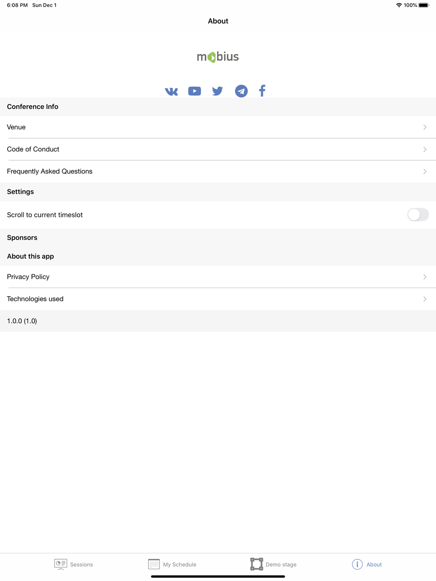Switch to the Sessions tab label
Viewport: 436px width, 581px height.
82,564
